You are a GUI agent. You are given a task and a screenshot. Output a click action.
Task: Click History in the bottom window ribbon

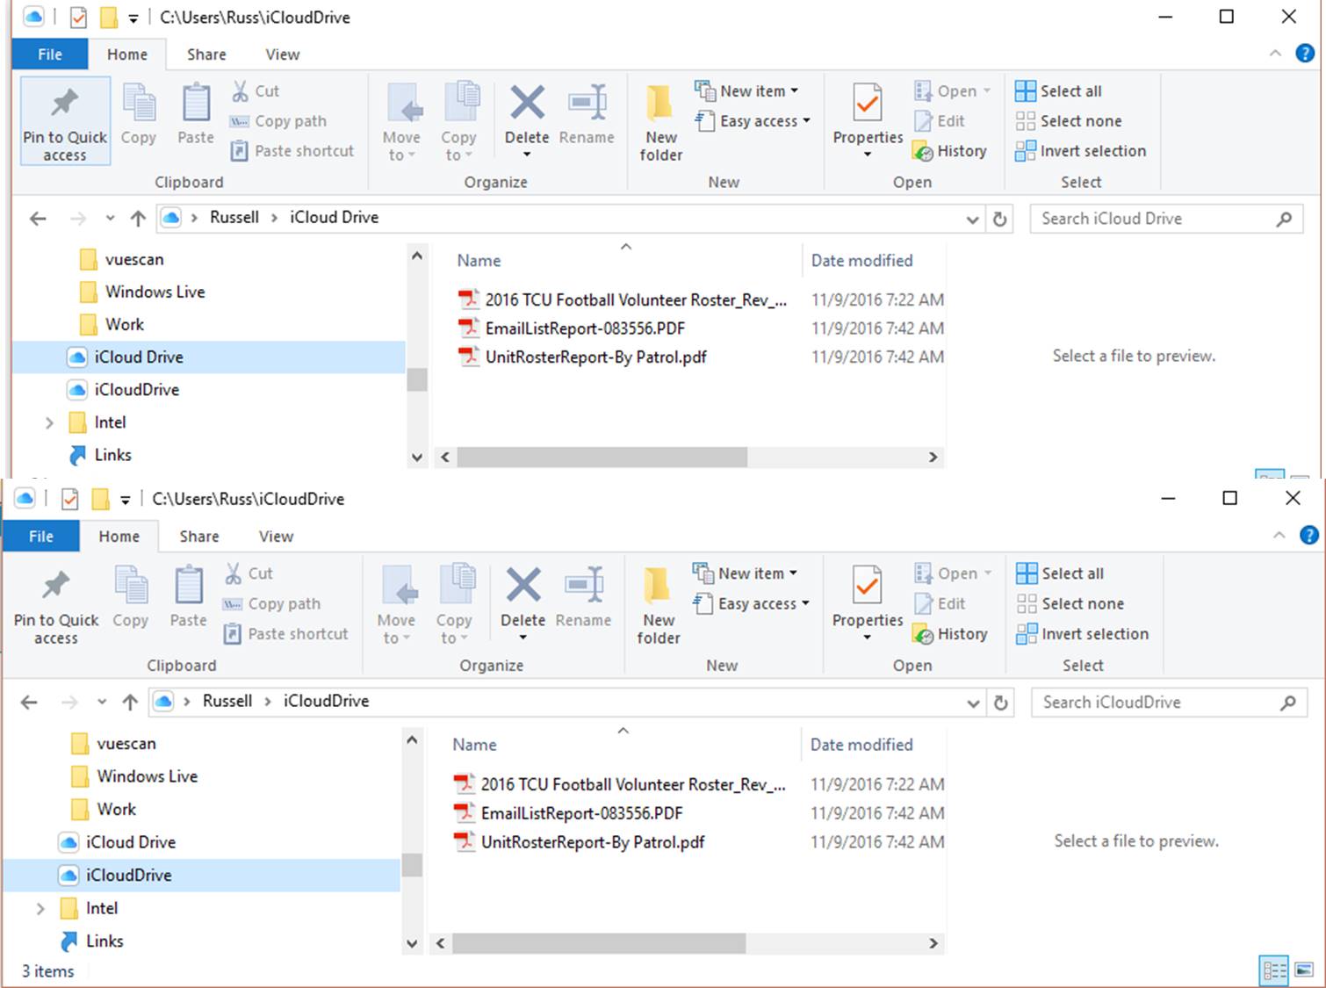tap(950, 634)
